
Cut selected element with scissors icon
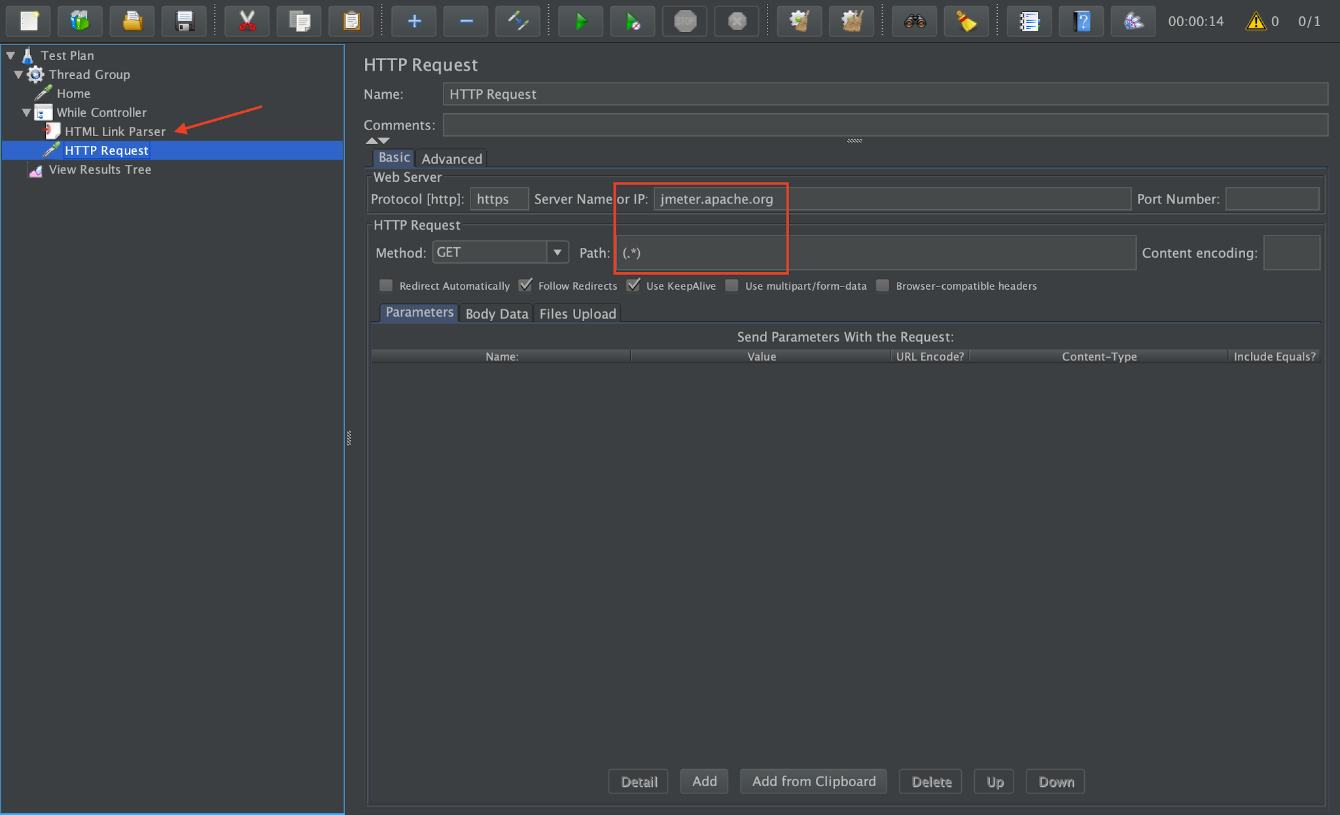[x=247, y=21]
